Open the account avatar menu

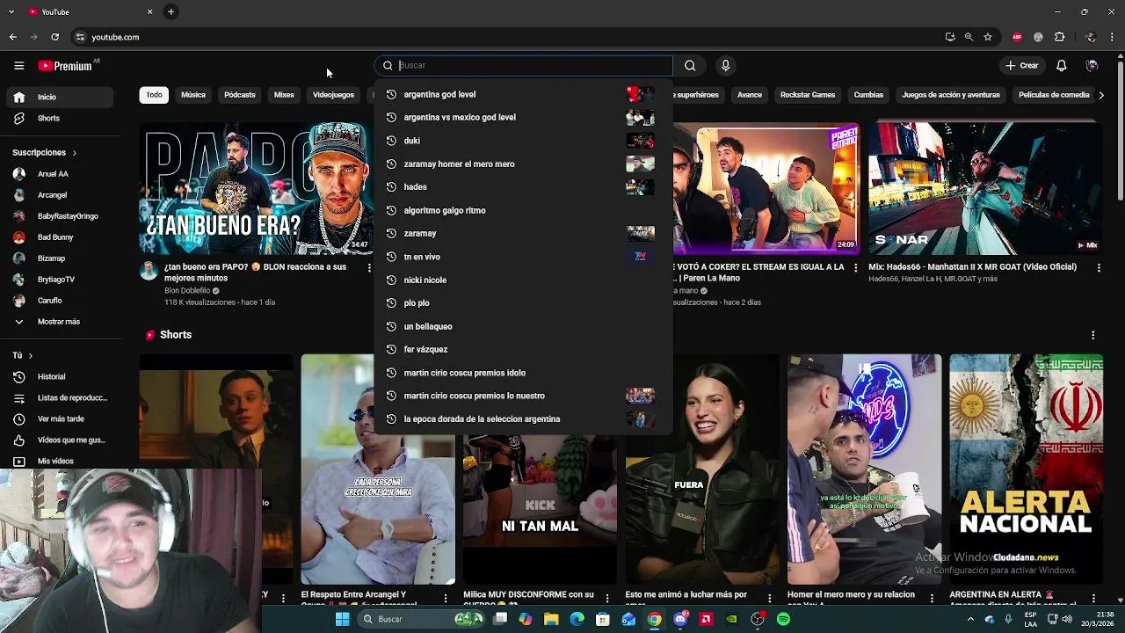[1092, 65]
